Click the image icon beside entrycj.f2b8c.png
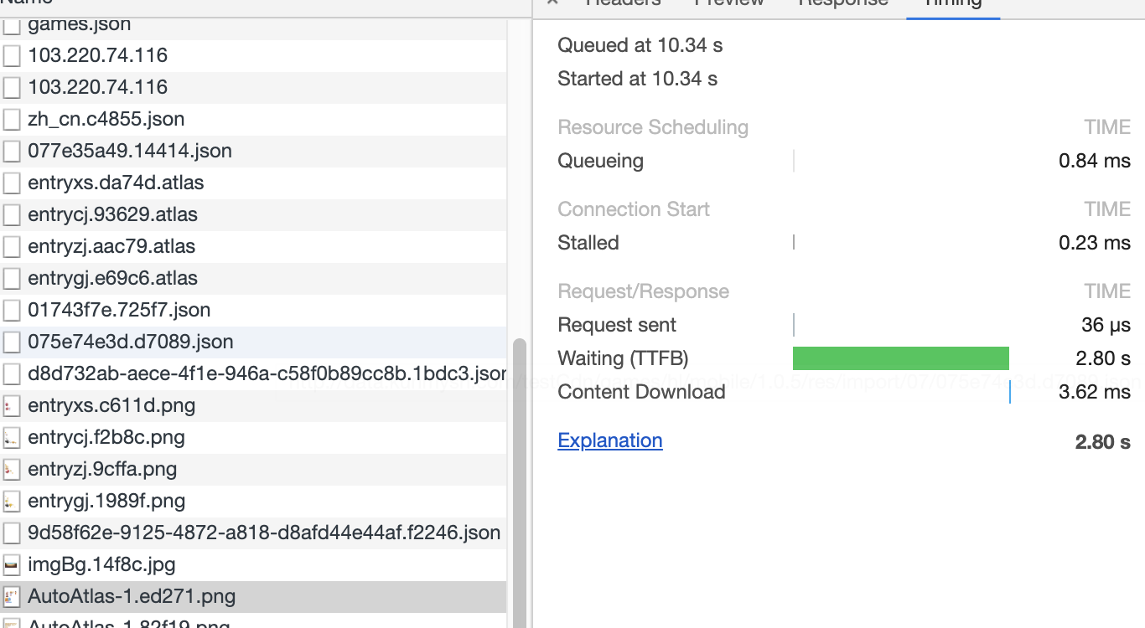 tap(12, 438)
